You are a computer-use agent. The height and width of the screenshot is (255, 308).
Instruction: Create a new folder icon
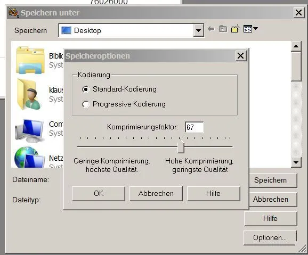click(x=236, y=29)
